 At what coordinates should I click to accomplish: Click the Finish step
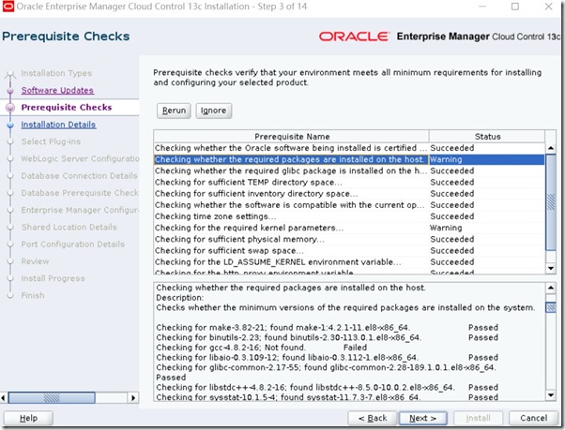click(33, 295)
